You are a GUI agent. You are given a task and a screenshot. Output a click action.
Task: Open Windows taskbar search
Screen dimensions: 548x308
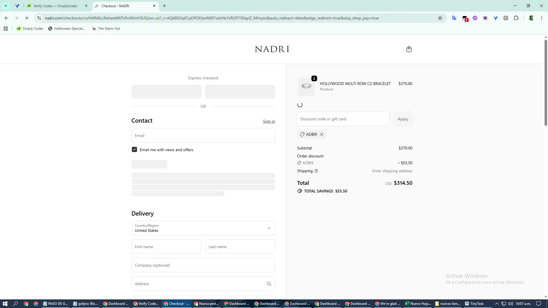(x=15, y=304)
